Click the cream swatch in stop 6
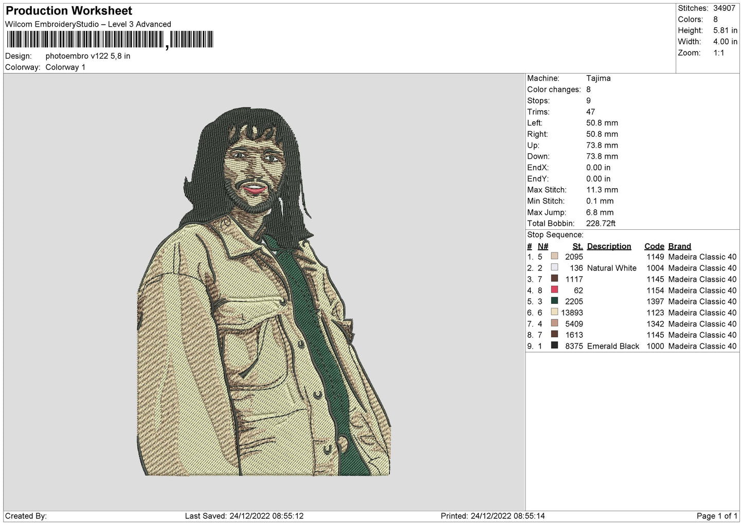The width and height of the screenshot is (743, 525). coord(554,312)
